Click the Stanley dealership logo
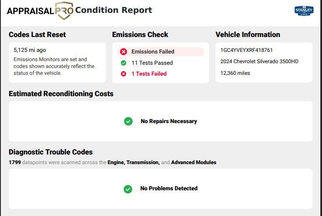 303,10
